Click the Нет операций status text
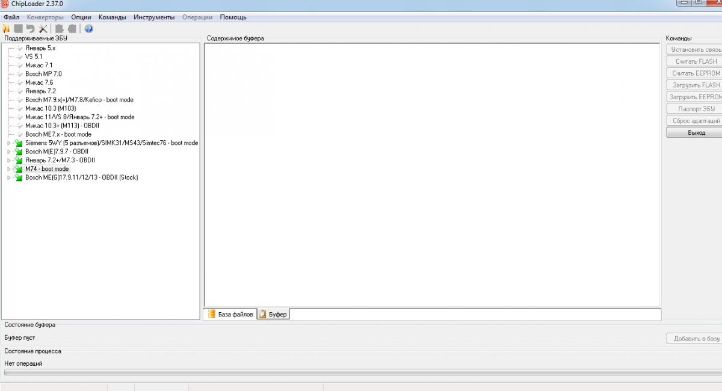722x391 pixels. [x=23, y=363]
